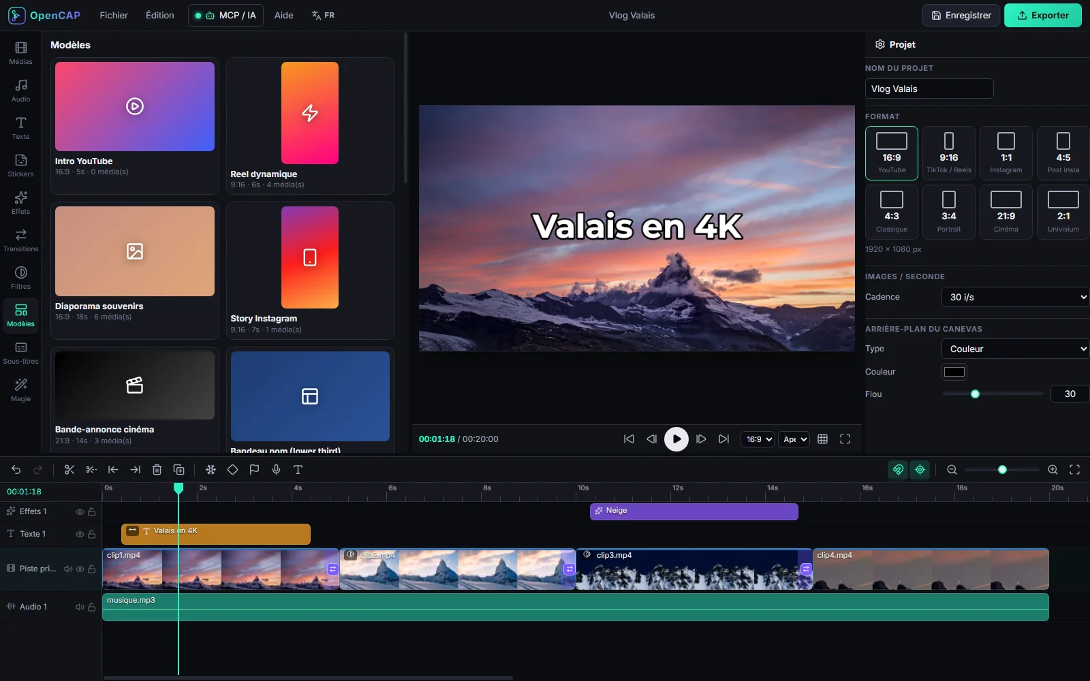The height and width of the screenshot is (681, 1090).
Task: Open the FR language selector
Action: (x=323, y=15)
